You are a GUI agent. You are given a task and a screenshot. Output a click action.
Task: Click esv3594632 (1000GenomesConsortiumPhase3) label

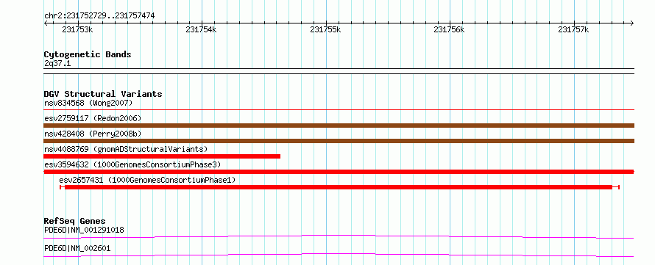[x=132, y=164]
